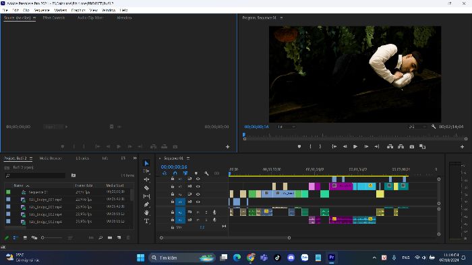Export frame with camera icon
472x265 pixels.
[x=412, y=146]
